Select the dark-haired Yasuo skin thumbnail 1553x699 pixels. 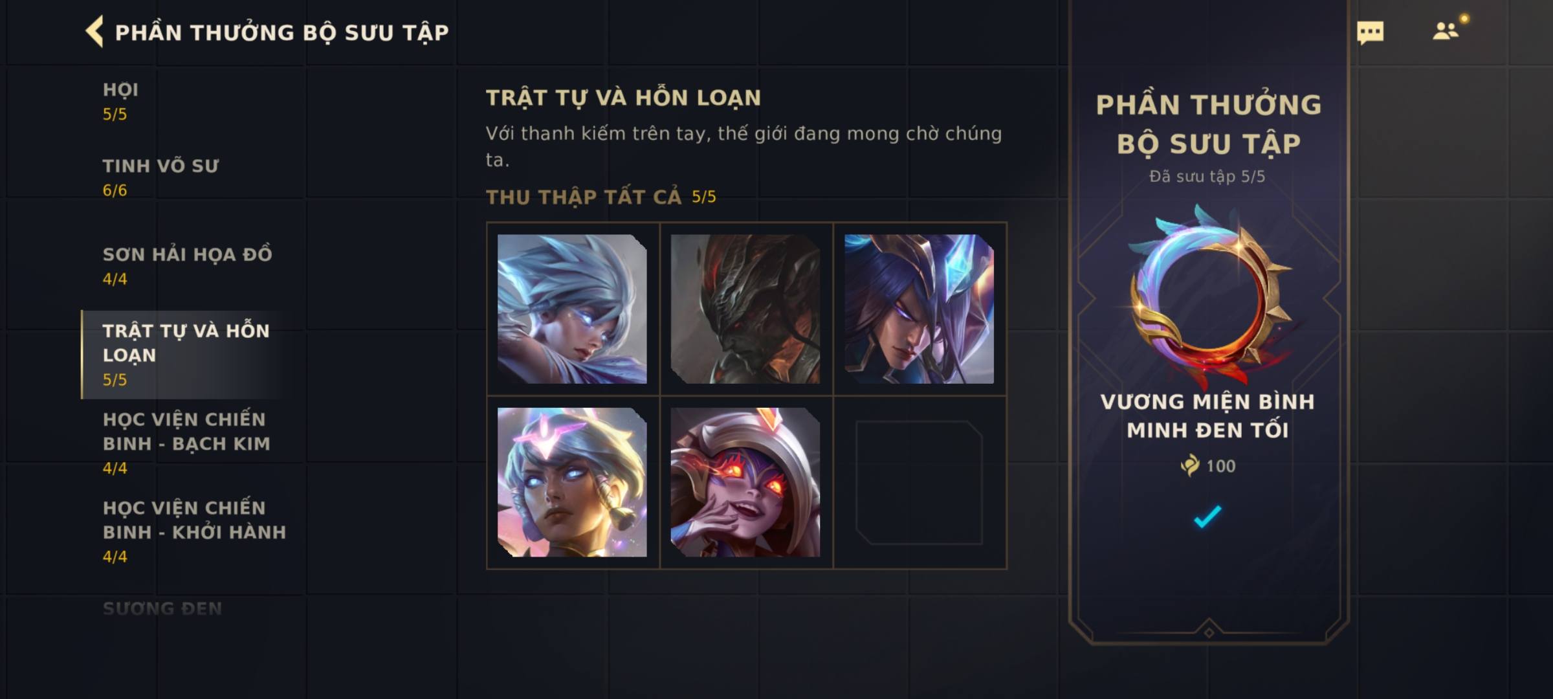(919, 309)
